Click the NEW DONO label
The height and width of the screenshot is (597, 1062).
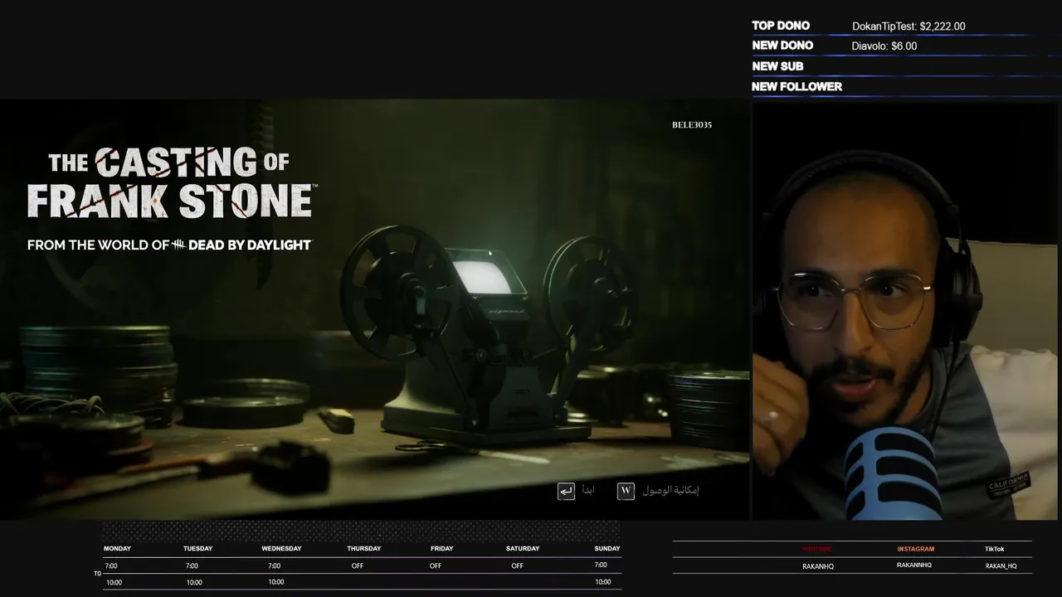[x=782, y=46]
